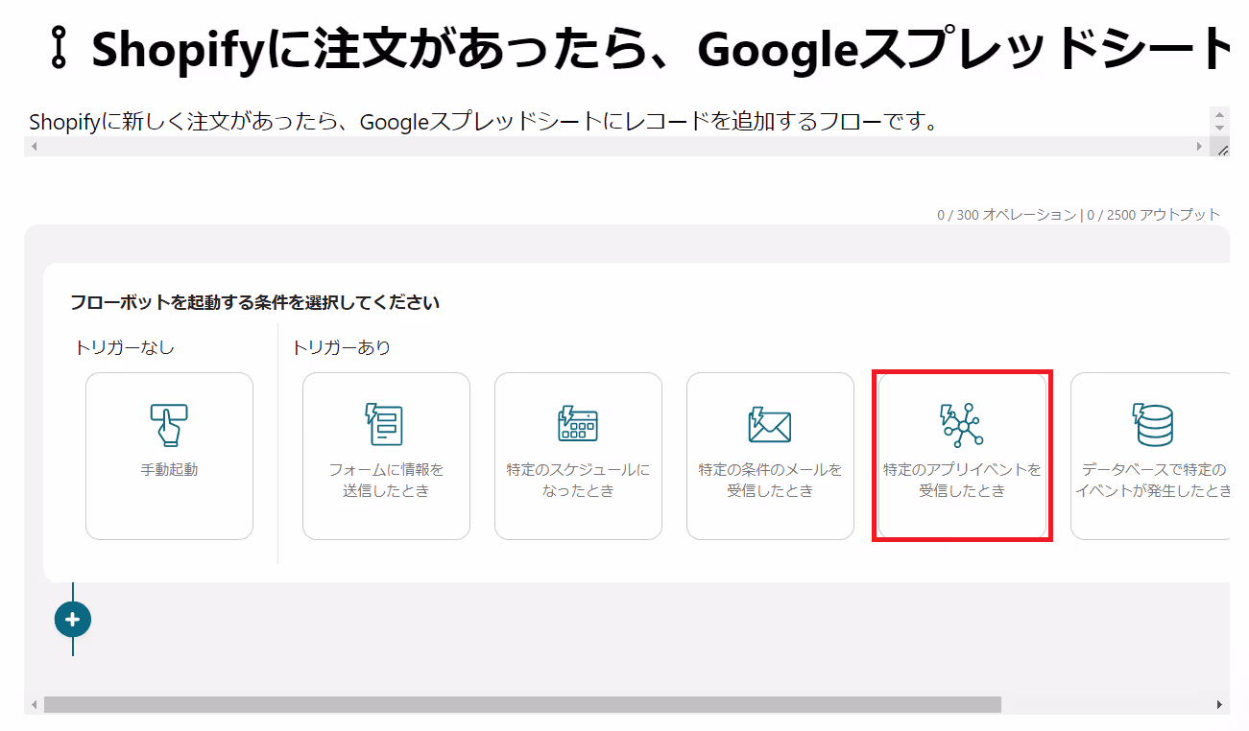Click description box scroll right arrow
Screen dimensions: 1249x731
[1199, 147]
